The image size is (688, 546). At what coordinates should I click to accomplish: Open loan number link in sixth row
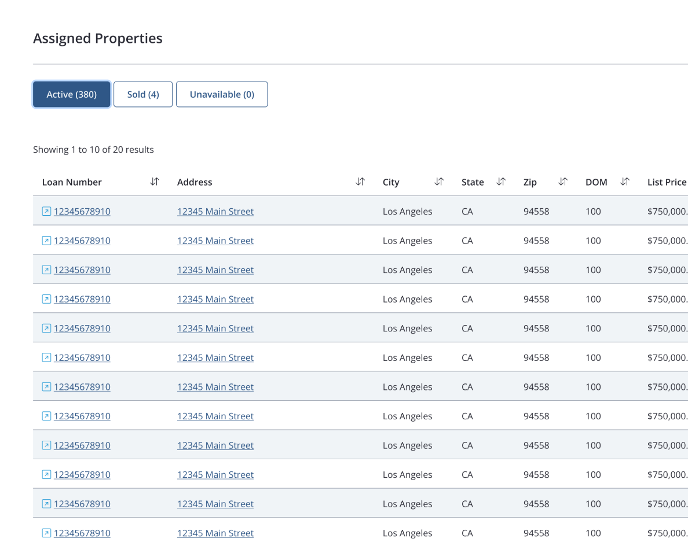click(82, 357)
